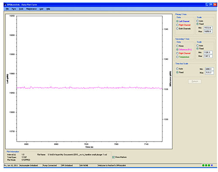Open the Maintenance menu

[x=31, y=9]
